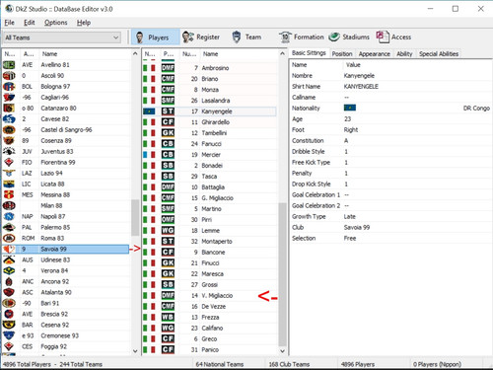493x370 pixels.
Task: Select player Monza in player list
Action: [210, 90]
